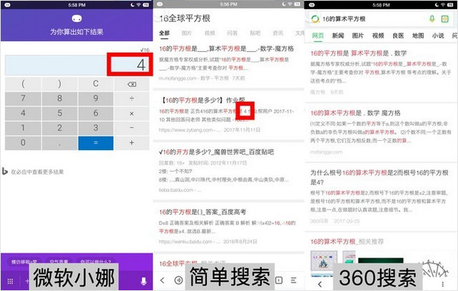
Task: Switch to the 良医 tab in 360搜索
Action: point(398,36)
